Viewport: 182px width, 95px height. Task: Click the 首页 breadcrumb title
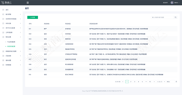pyautogui.click(x=27, y=8)
